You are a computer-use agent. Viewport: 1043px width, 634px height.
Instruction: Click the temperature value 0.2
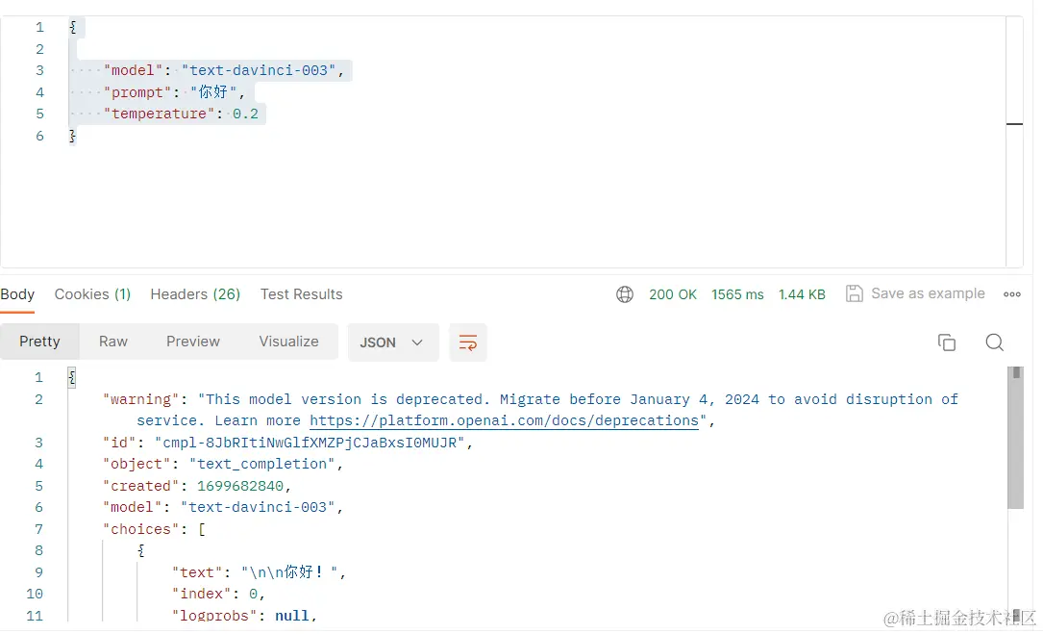coord(245,114)
